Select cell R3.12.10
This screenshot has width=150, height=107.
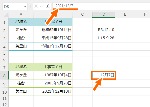point(104,30)
